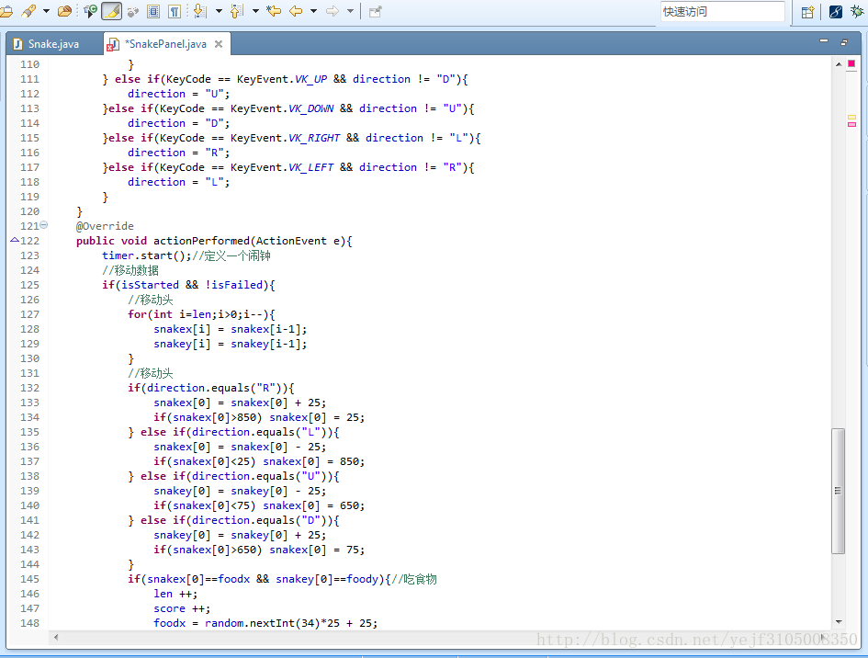
Task: Click override indicator beside line 122
Action: pos(15,240)
